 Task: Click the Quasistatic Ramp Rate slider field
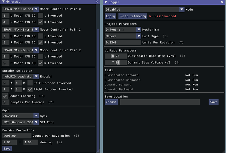tap(116, 56)
